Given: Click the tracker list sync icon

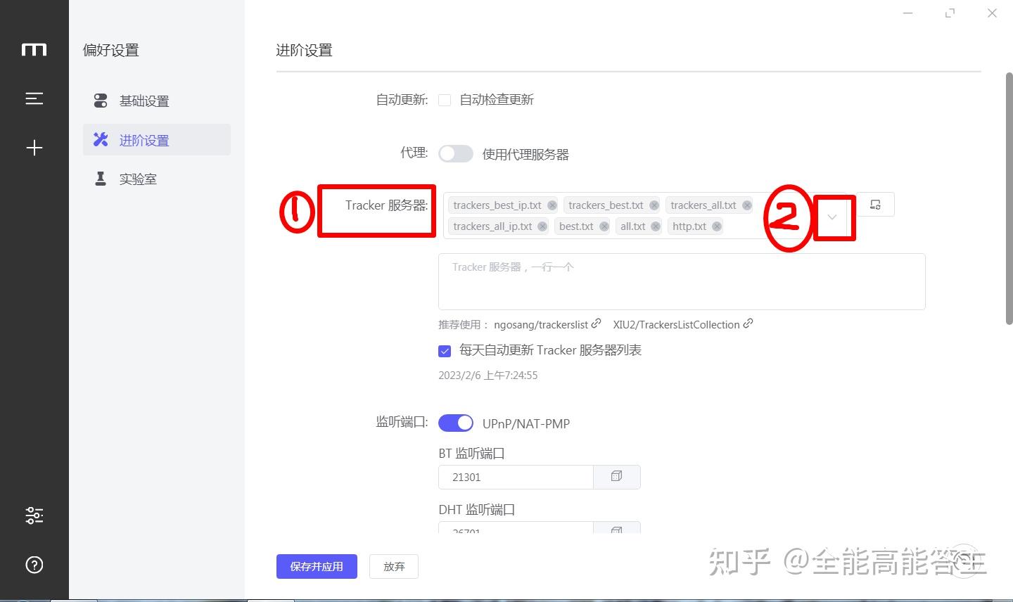Looking at the screenshot, I should coord(875,204).
